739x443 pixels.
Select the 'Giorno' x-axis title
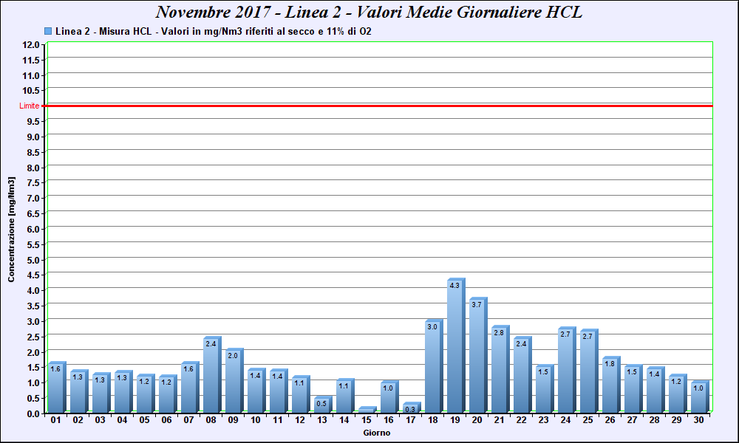377,433
